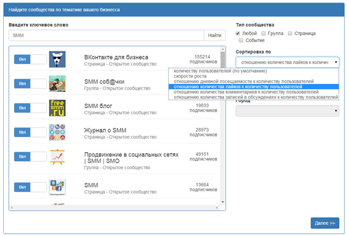Toggle the Вкл switch for Журнал о SMM

coord(30,132)
